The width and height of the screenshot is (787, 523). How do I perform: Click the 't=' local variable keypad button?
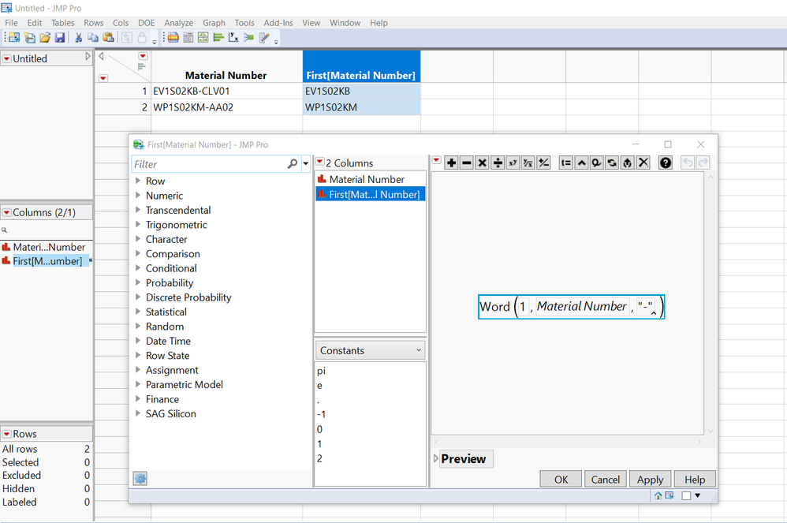[565, 163]
